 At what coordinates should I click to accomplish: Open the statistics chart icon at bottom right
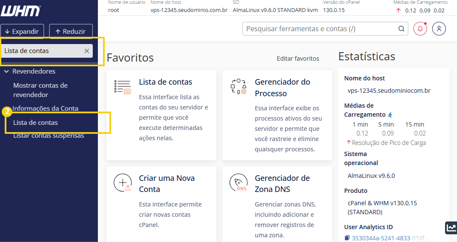[x=451, y=228]
